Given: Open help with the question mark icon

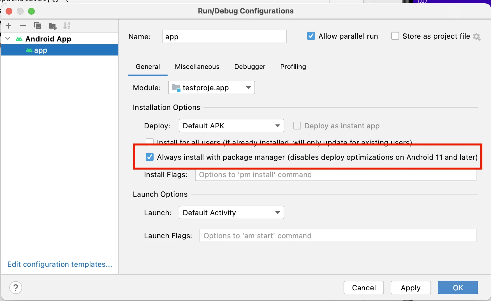Looking at the screenshot, I should pos(16,288).
